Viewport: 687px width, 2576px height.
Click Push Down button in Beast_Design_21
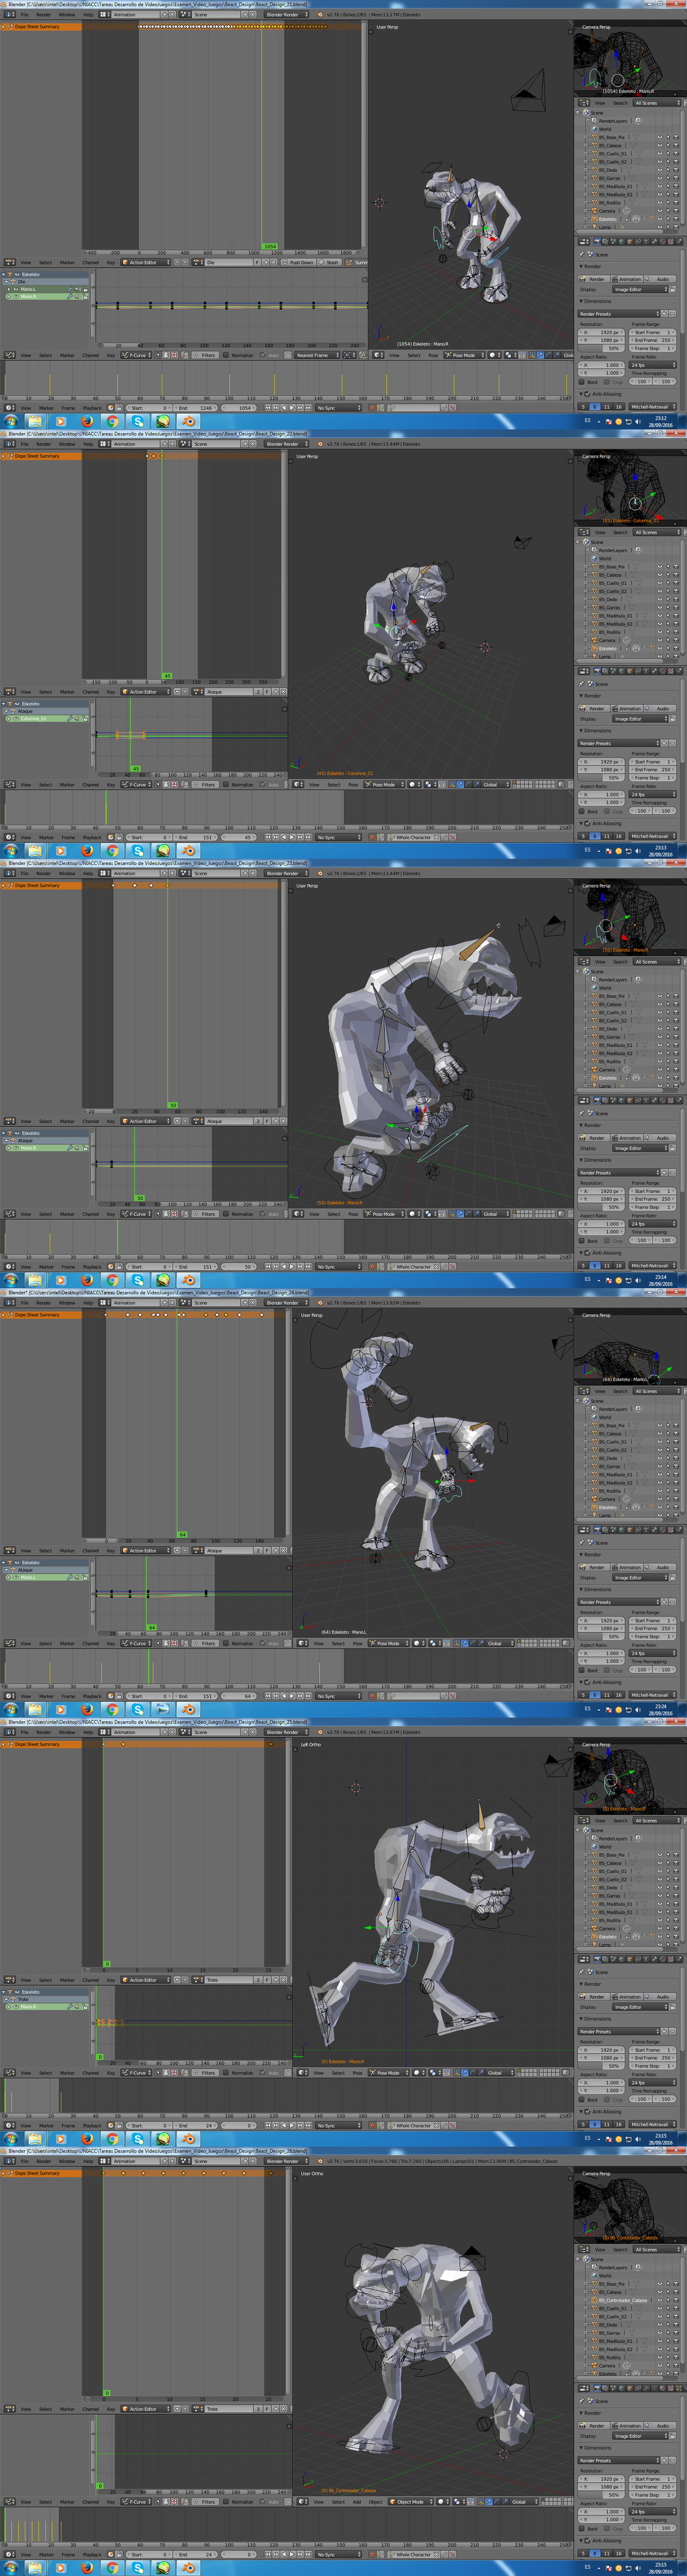298,263
